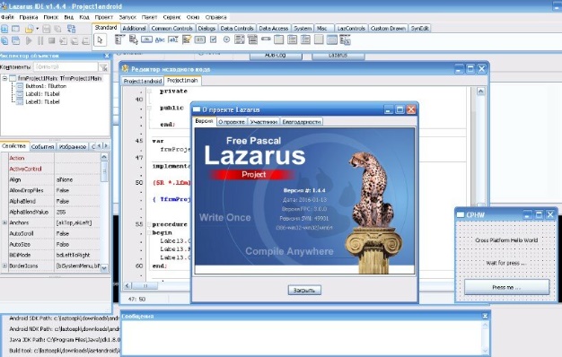Expand the BorderIcons property row
The image size is (562, 357).
coord(4,266)
